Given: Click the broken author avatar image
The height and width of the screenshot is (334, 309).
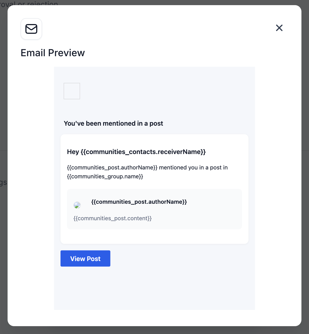Looking at the screenshot, I should tap(77, 205).
